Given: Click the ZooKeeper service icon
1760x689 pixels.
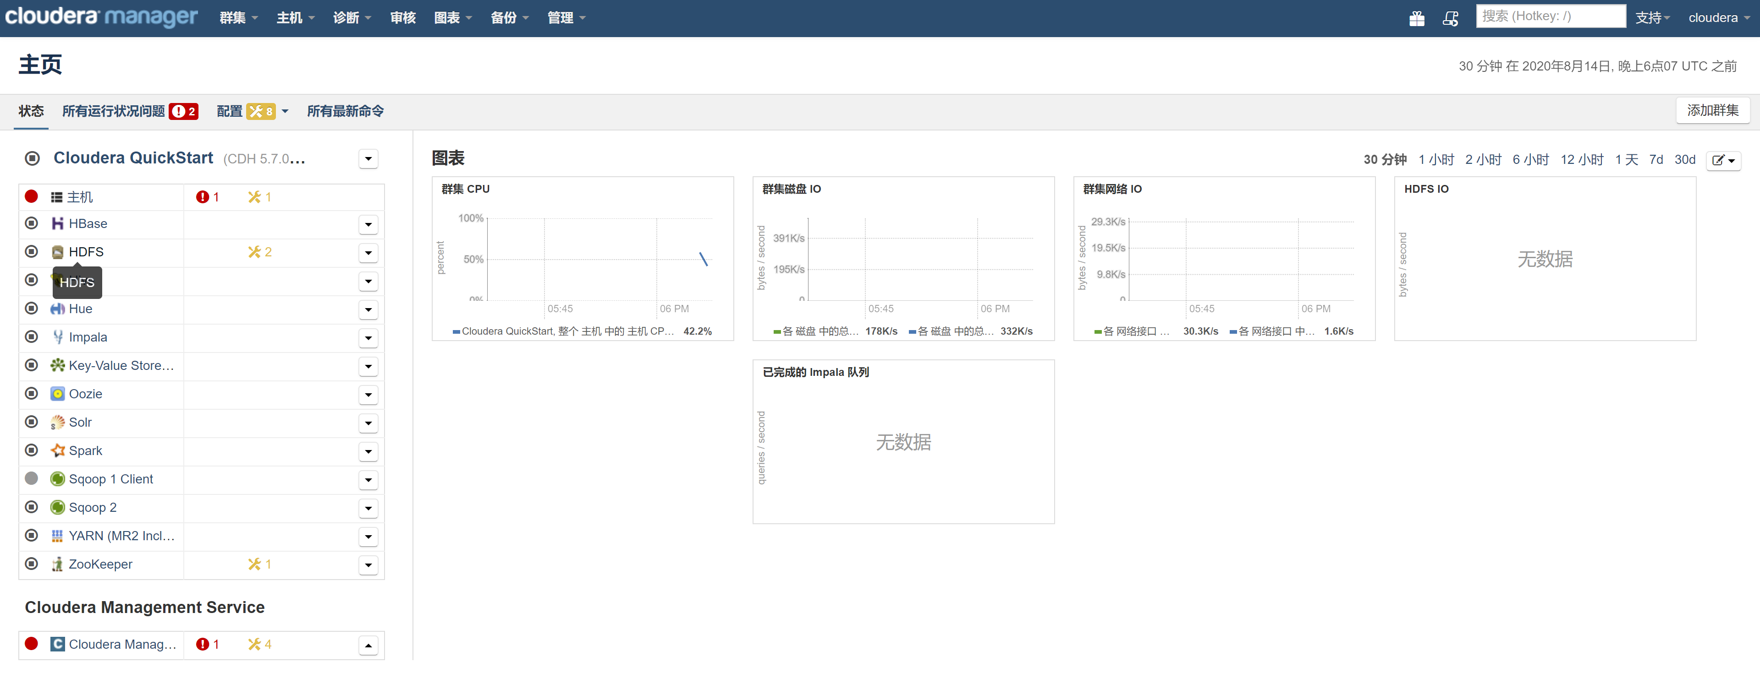Looking at the screenshot, I should 57,564.
